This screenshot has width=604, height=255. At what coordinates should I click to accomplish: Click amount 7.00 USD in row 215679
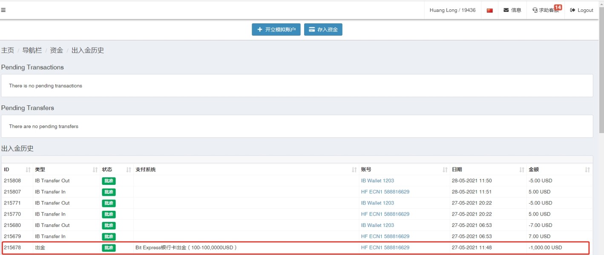(x=539, y=236)
